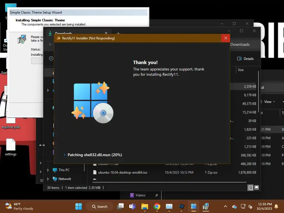Open File Explorer from the taskbar
Image resolution: width=284 pixels, height=213 pixels.
(x=145, y=206)
